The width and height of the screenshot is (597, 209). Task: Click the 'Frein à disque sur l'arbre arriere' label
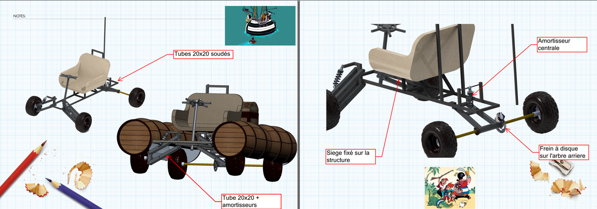[x=564, y=152]
